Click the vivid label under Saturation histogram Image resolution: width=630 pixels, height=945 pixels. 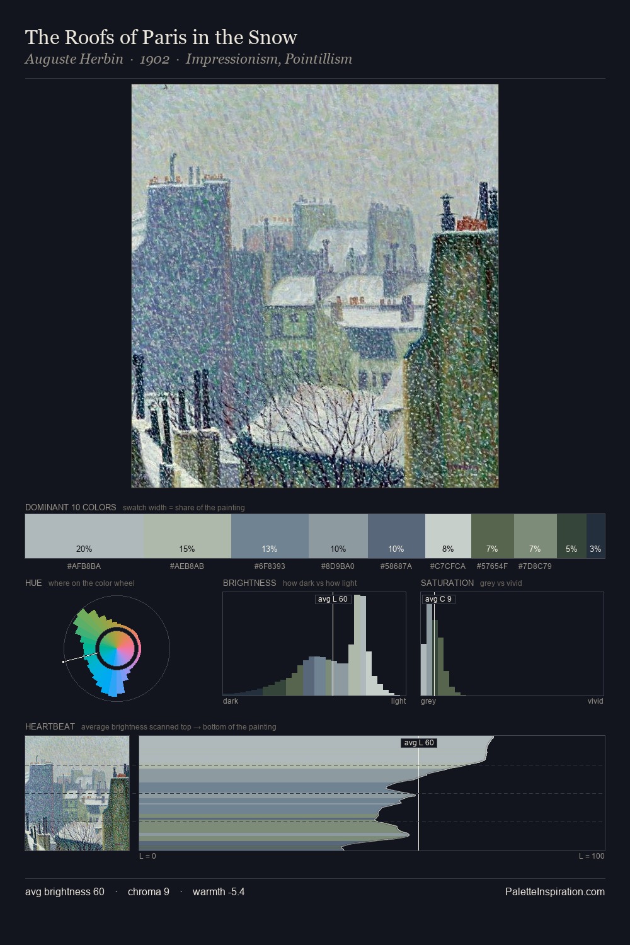tap(595, 701)
